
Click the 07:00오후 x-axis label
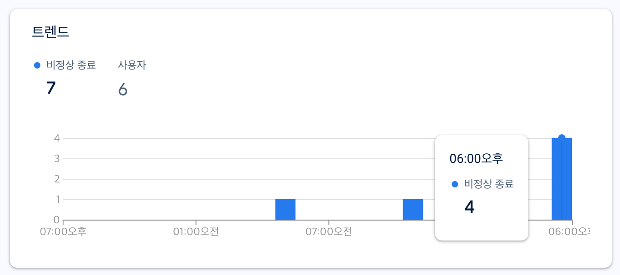pos(63,232)
